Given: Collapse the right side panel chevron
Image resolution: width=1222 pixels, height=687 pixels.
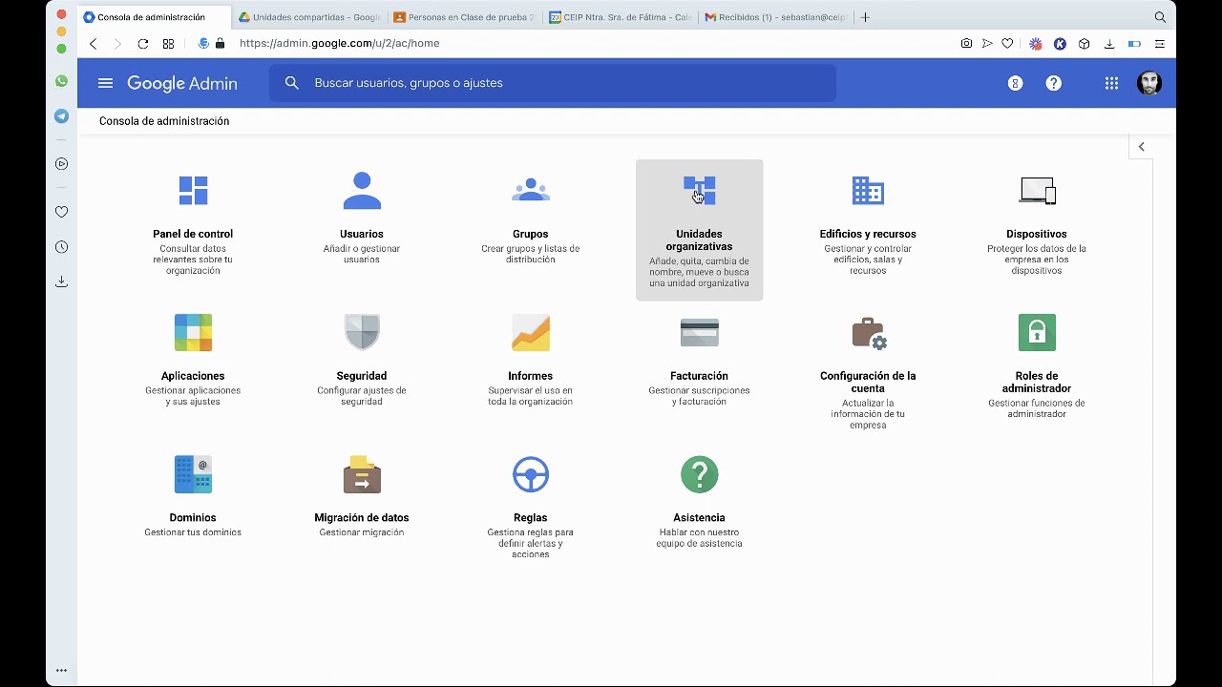Looking at the screenshot, I should click(1141, 147).
